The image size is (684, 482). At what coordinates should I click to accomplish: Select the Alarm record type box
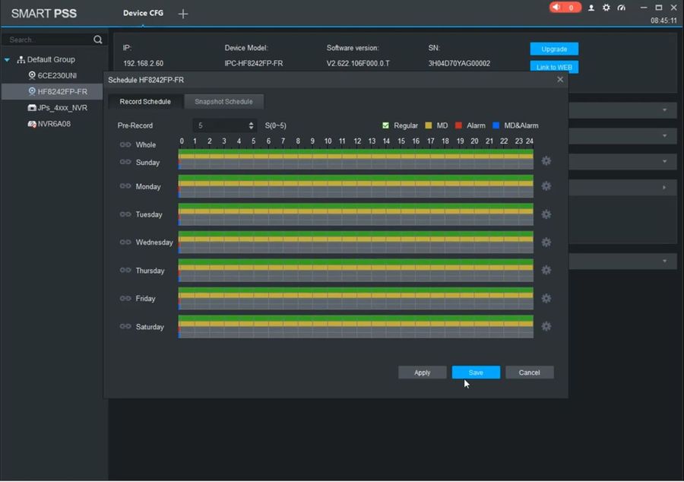(458, 125)
